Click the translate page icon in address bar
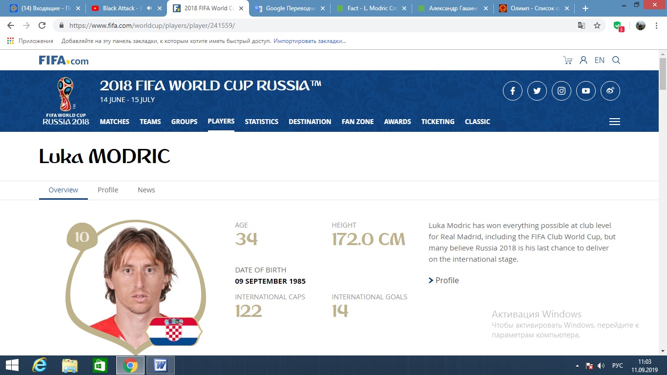667x375 pixels. [582, 25]
